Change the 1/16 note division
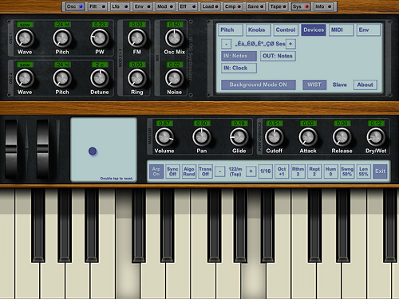This screenshot has width=399, height=299. pyautogui.click(x=266, y=171)
